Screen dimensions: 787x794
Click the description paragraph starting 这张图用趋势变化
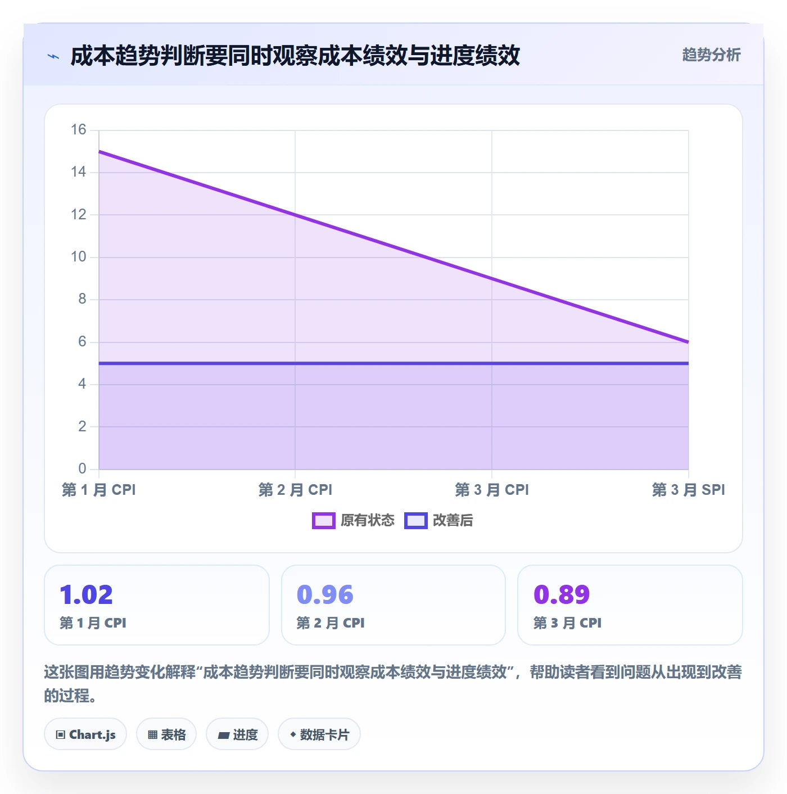(x=393, y=684)
